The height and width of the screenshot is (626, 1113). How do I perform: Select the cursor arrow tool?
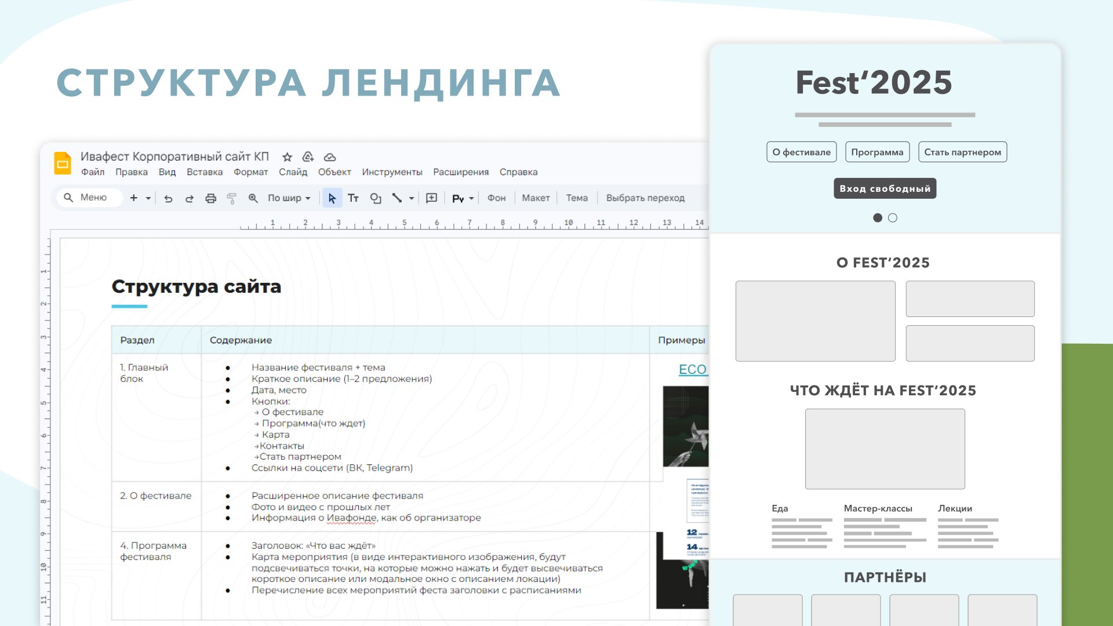coord(332,198)
